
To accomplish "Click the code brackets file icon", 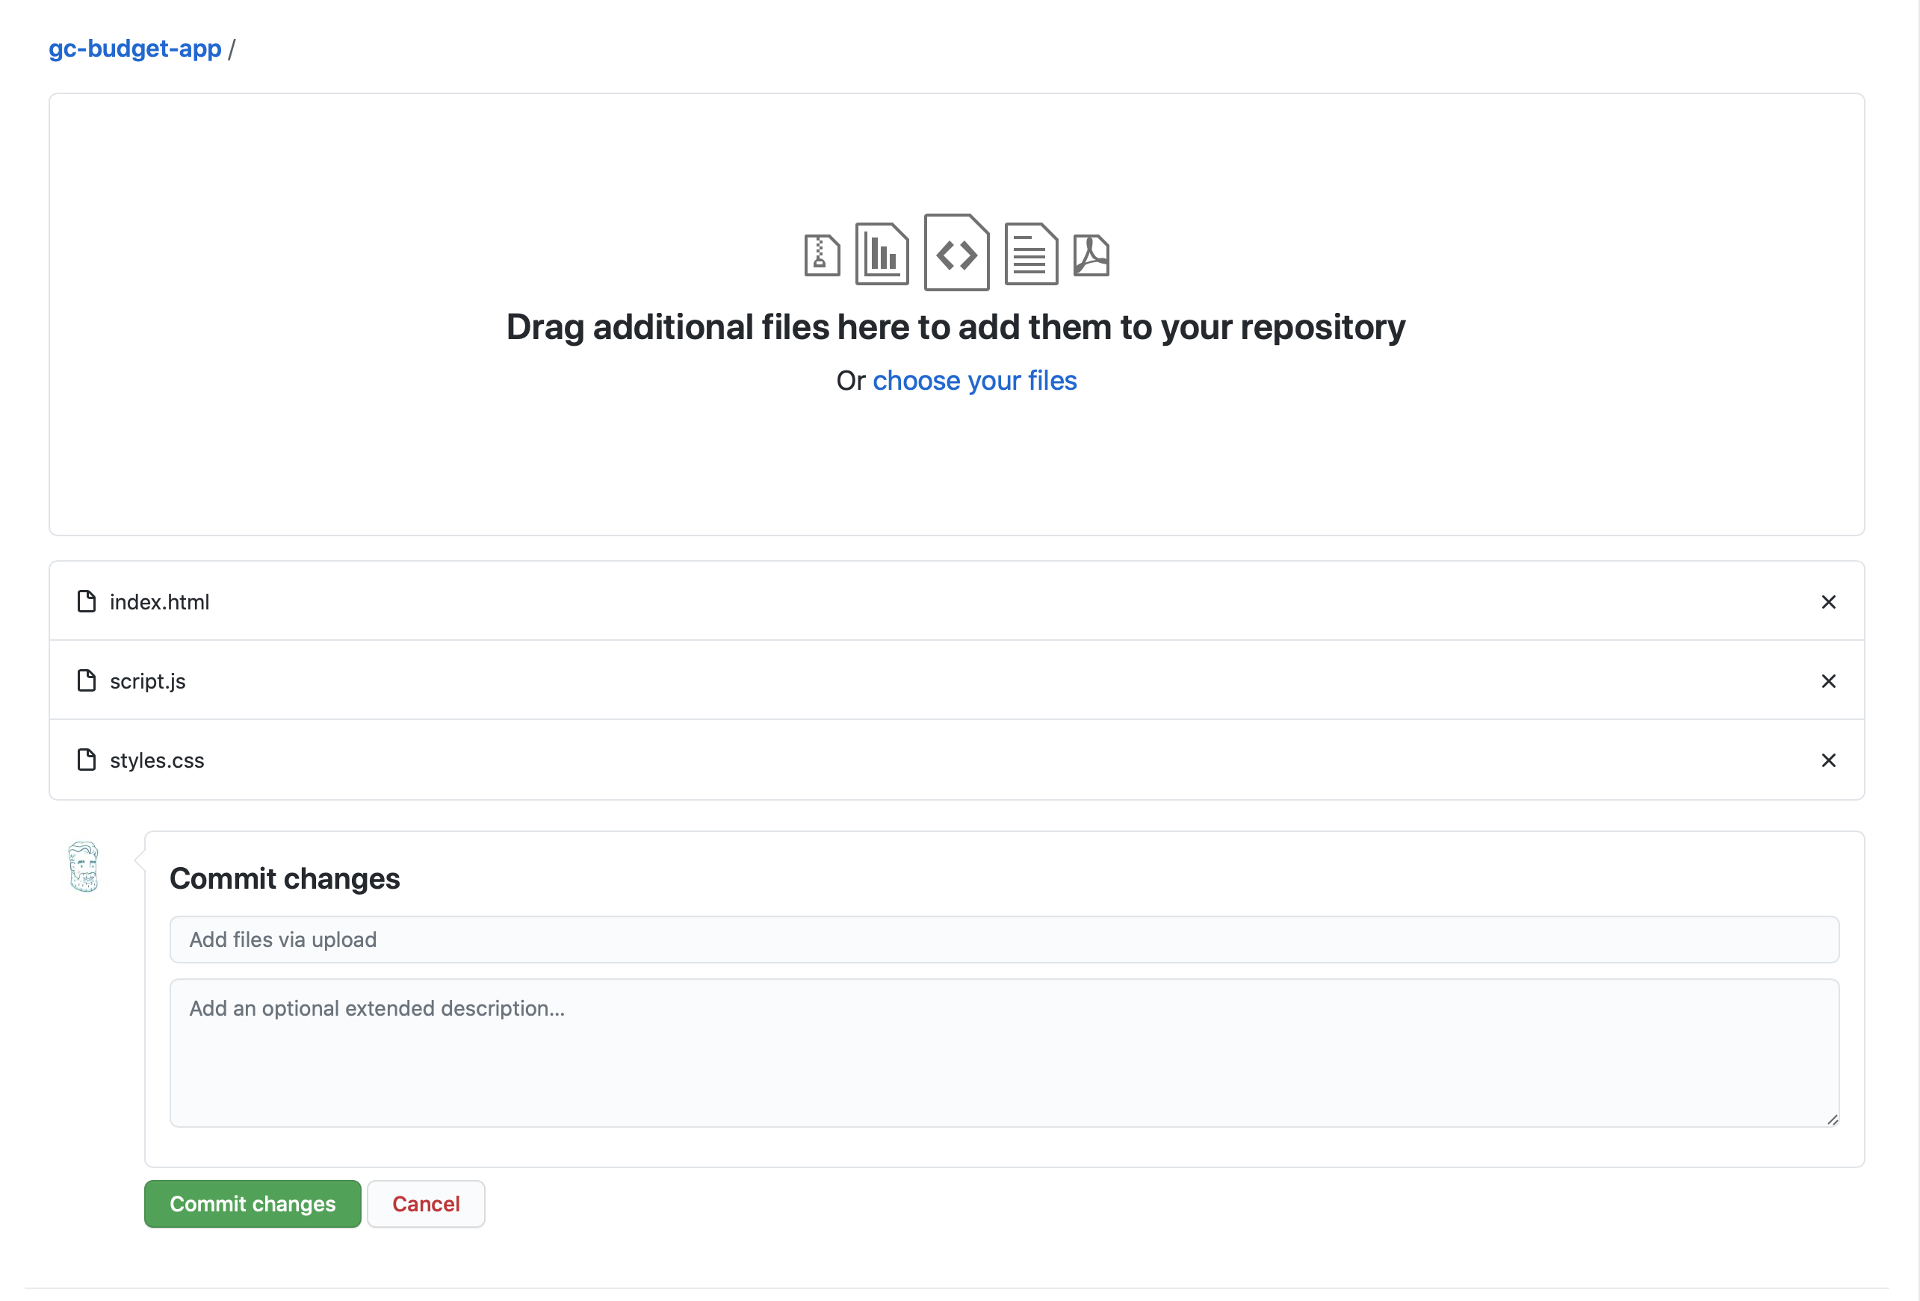I will point(956,252).
